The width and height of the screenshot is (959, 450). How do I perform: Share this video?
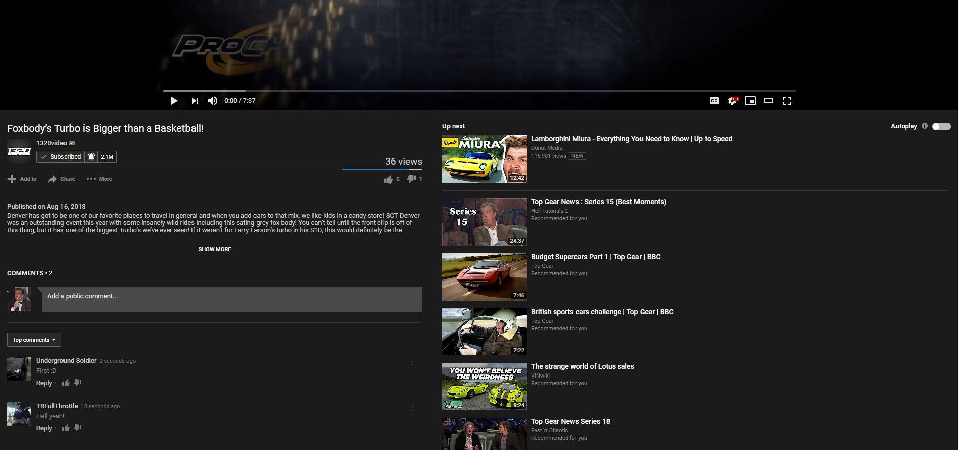61,179
